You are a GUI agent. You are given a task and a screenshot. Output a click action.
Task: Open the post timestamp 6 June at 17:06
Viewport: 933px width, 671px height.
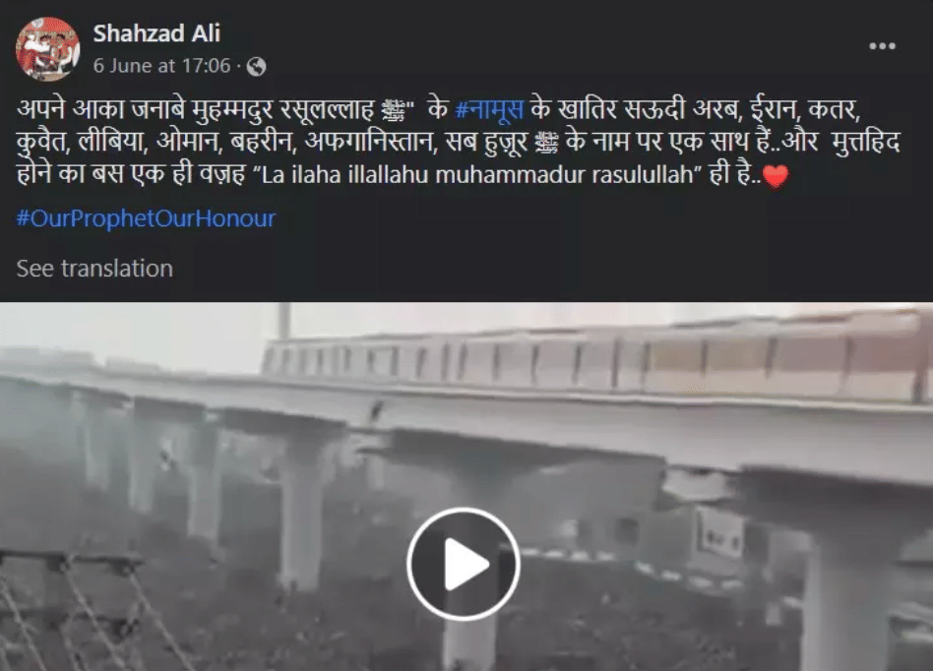[161, 66]
